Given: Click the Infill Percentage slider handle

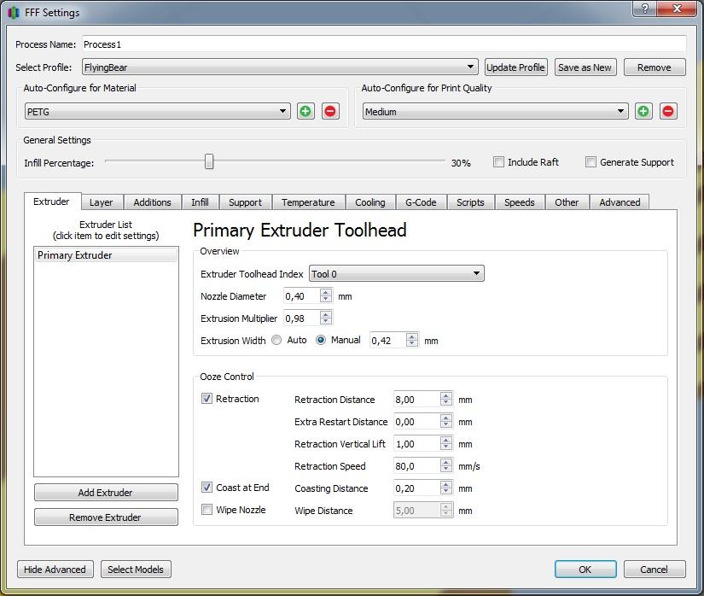Looking at the screenshot, I should (209, 162).
